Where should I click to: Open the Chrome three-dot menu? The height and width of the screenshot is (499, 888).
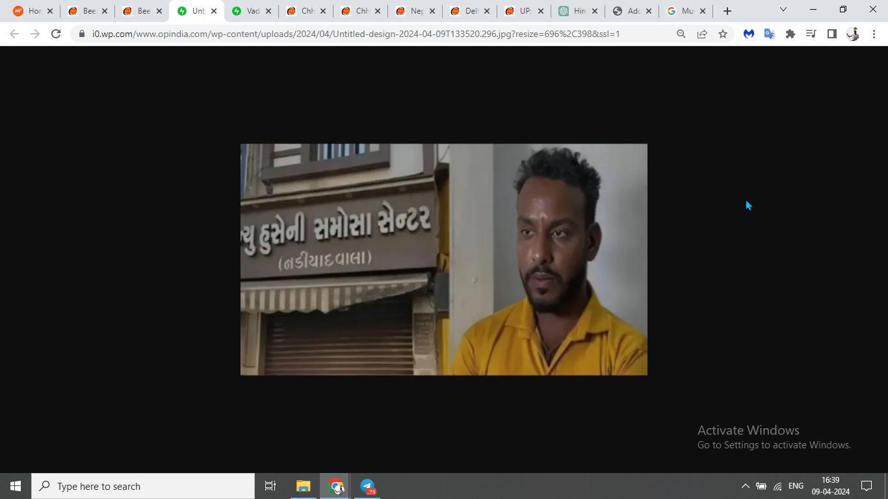coord(874,34)
